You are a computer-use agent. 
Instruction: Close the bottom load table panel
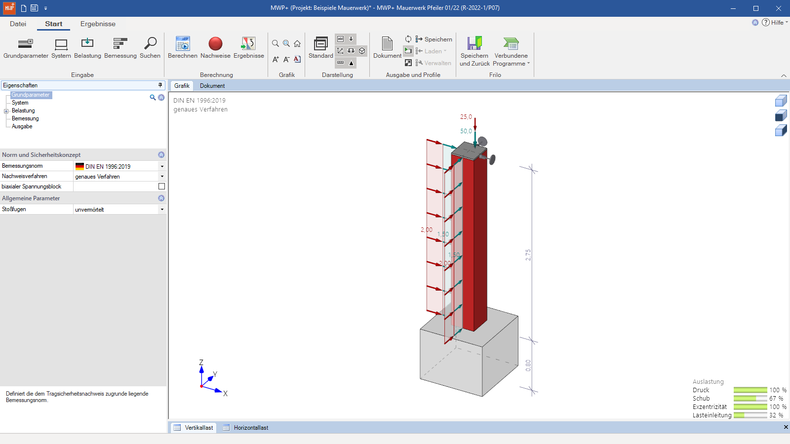(786, 427)
